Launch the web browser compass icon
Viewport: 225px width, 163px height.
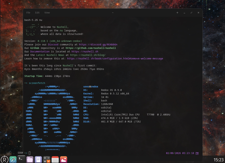coord(13,159)
